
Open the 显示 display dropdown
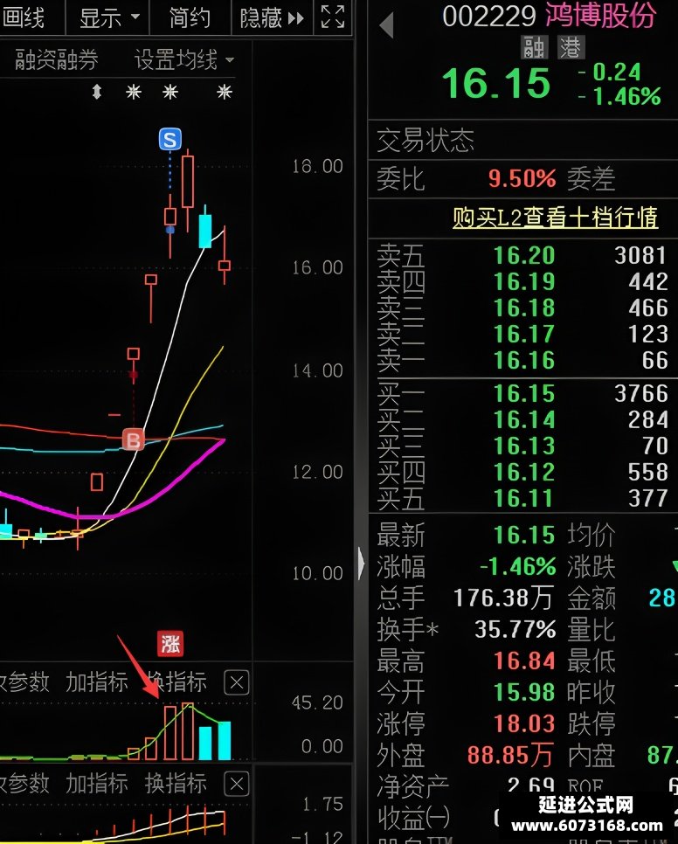click(110, 17)
